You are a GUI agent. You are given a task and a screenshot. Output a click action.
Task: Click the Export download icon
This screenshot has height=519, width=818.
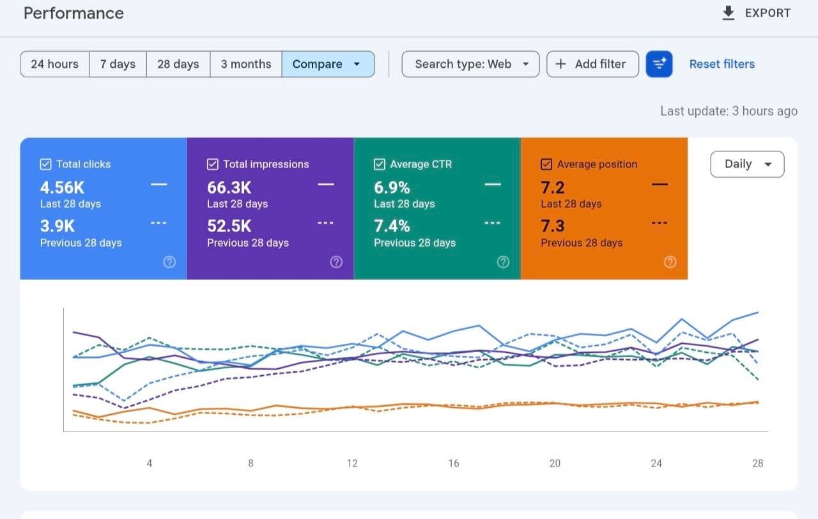pyautogui.click(x=728, y=13)
